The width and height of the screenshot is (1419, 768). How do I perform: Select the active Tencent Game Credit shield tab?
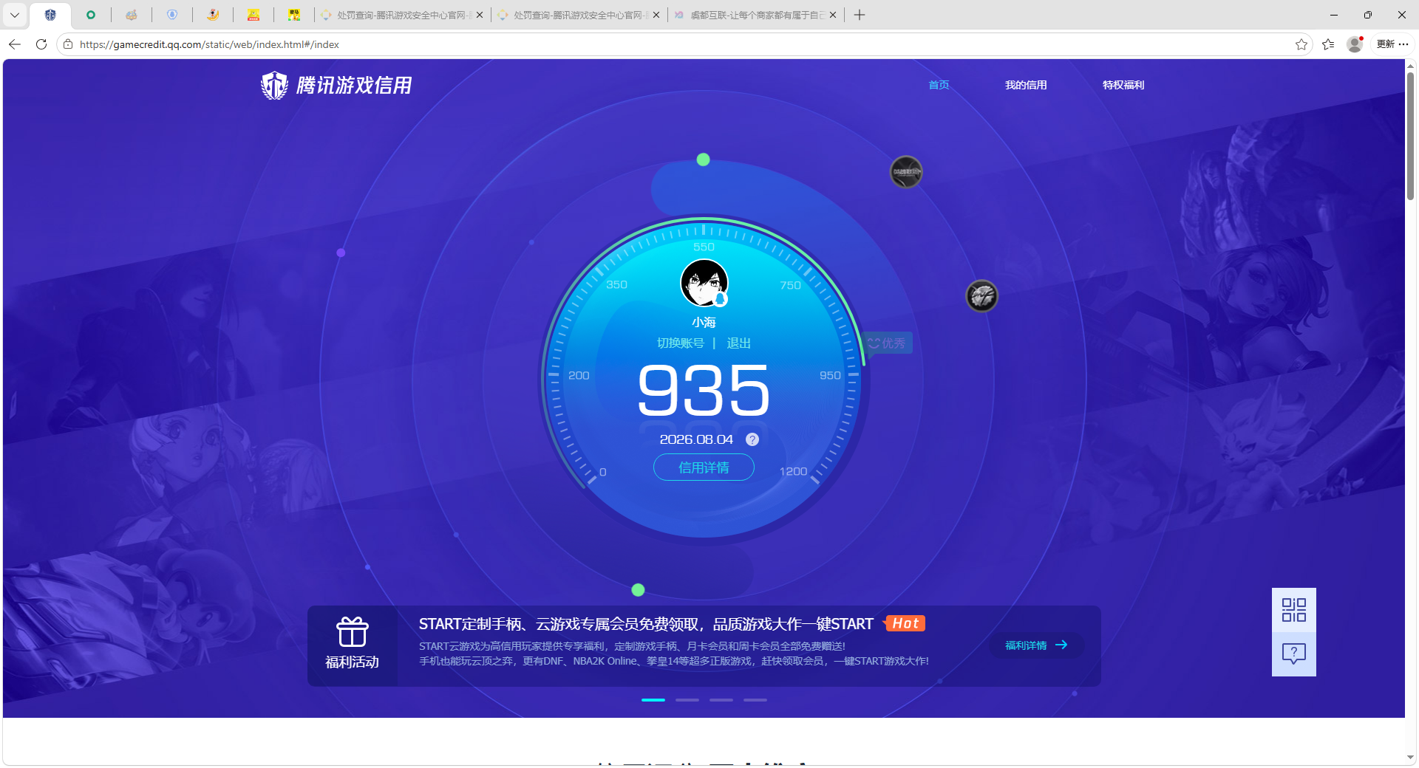point(50,15)
